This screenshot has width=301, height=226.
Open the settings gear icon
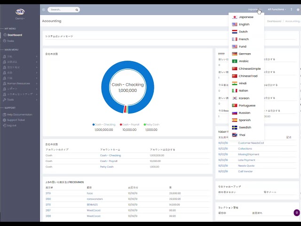click(298, 9)
